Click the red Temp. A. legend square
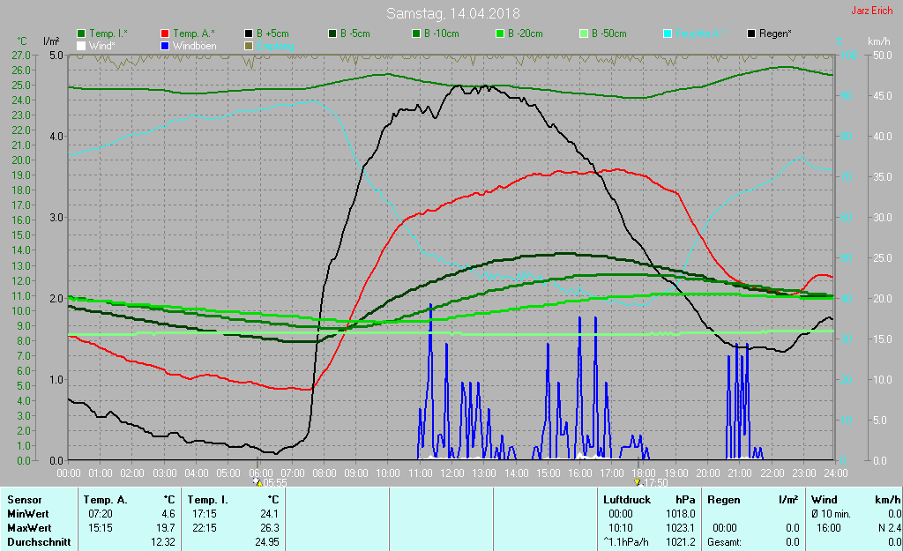 click(165, 34)
